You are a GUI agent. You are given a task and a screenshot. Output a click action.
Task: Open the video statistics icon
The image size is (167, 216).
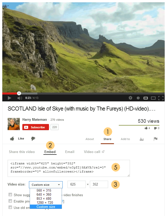pyautogui.click(x=142, y=139)
